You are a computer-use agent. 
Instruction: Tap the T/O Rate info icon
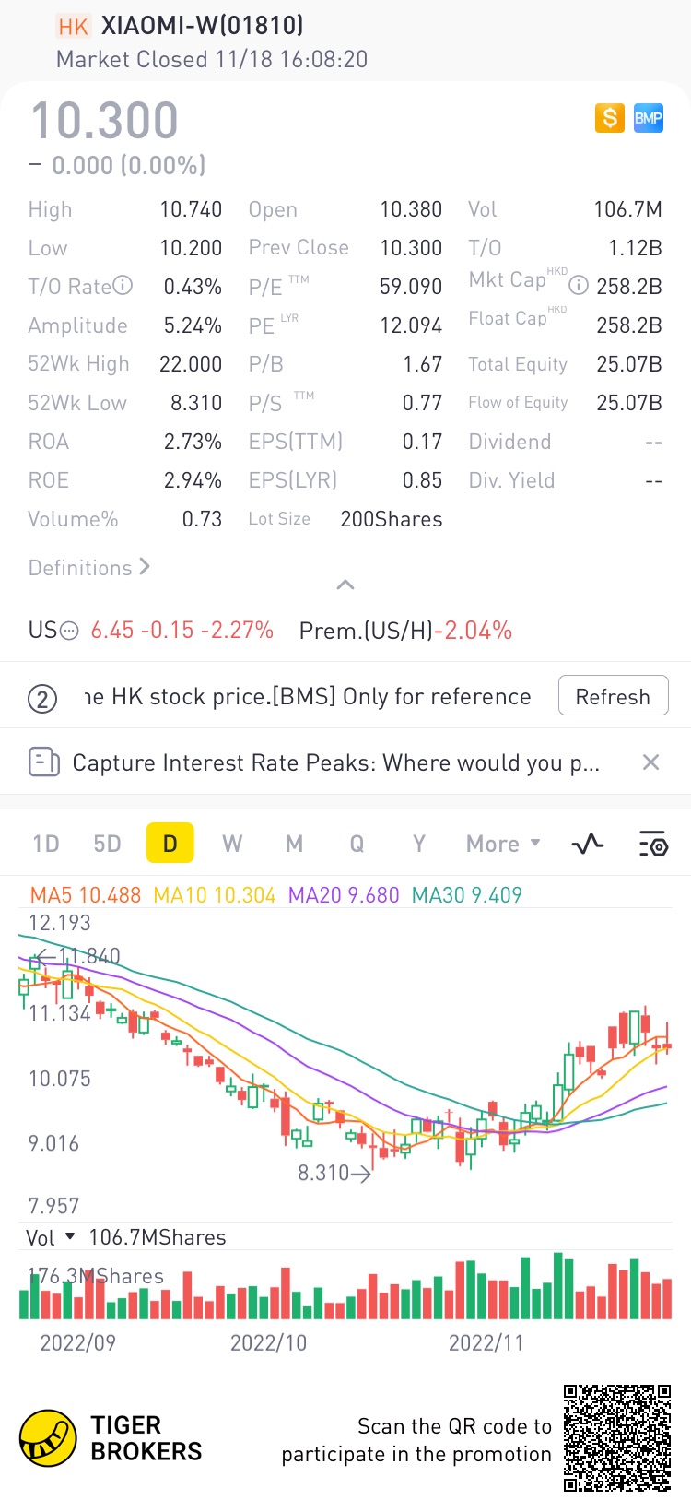tap(123, 286)
